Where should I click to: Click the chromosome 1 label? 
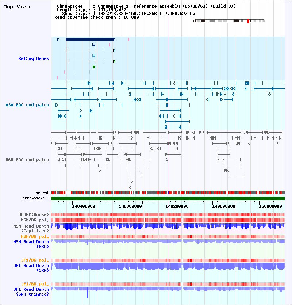pos(36,198)
